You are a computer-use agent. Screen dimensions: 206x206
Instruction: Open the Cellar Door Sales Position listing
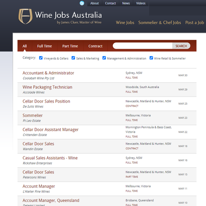click(x=46, y=101)
